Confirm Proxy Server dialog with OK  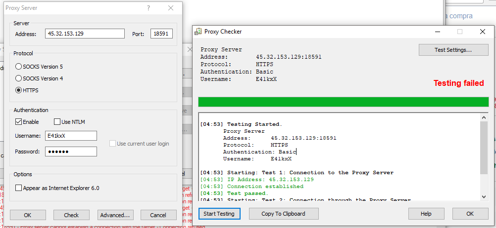click(x=28, y=215)
